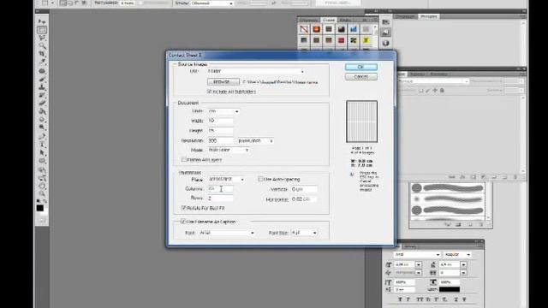Toggle strikethrough in Character panel
The image size is (548, 308).
[464, 299]
